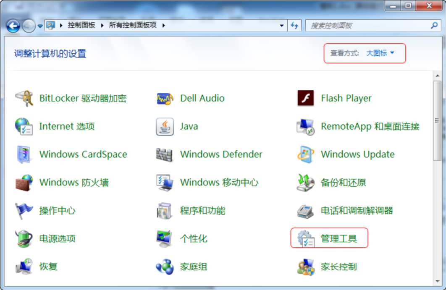Open the Internet 选项 text link
The height and width of the screenshot is (290, 446).
pyautogui.click(x=67, y=126)
